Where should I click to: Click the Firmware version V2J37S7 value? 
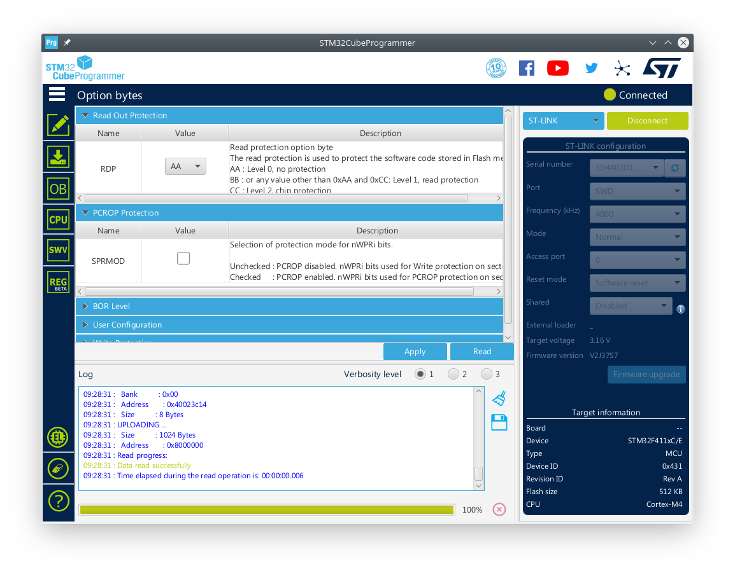[604, 356]
